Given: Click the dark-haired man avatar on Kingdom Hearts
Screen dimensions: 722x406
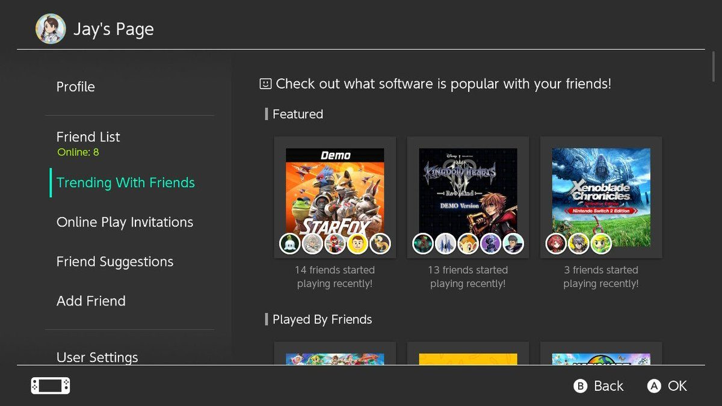Looking at the screenshot, I should point(513,244).
